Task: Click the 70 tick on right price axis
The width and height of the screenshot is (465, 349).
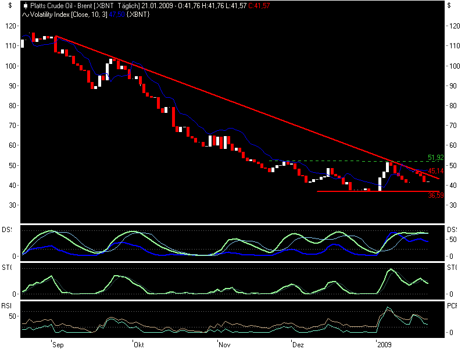Action: click(x=455, y=126)
